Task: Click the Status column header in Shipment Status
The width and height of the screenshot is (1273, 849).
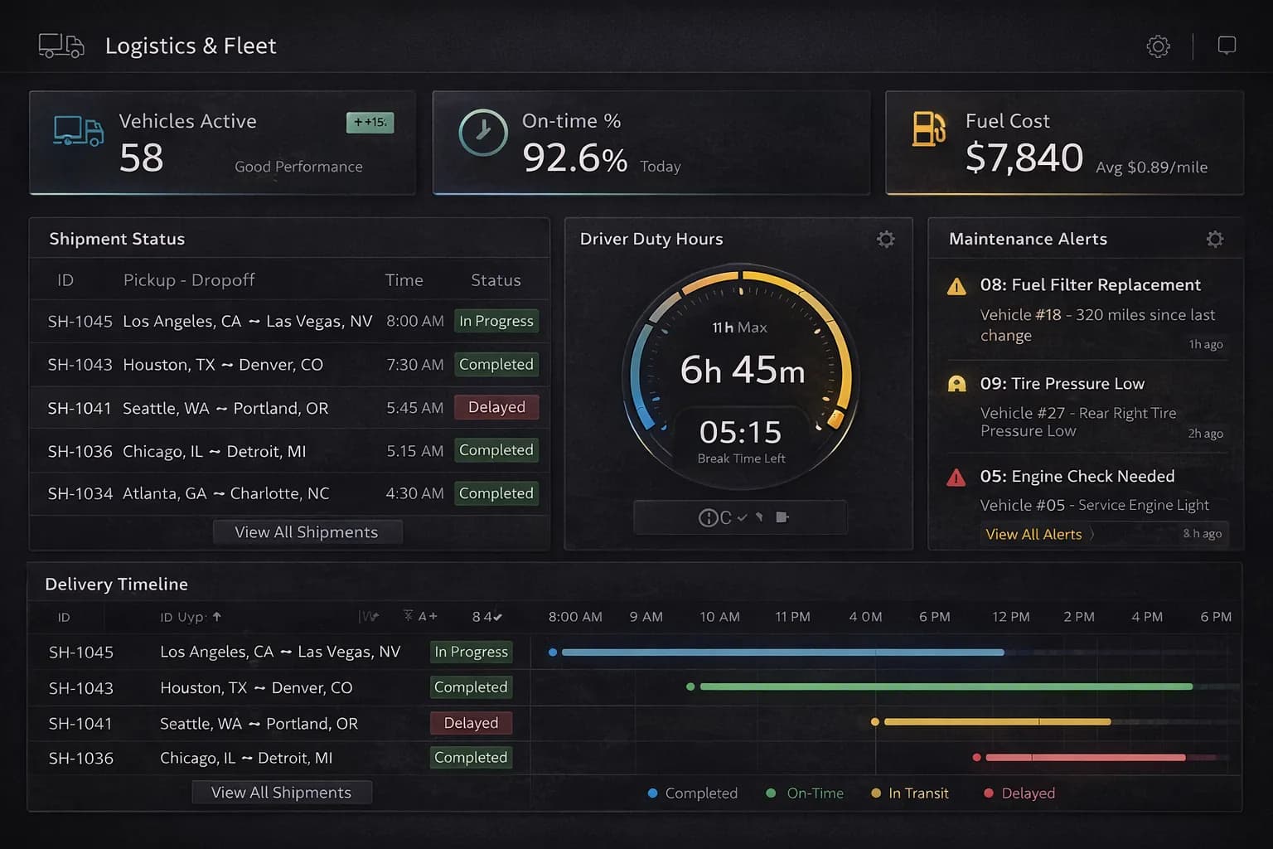Action: tap(496, 280)
